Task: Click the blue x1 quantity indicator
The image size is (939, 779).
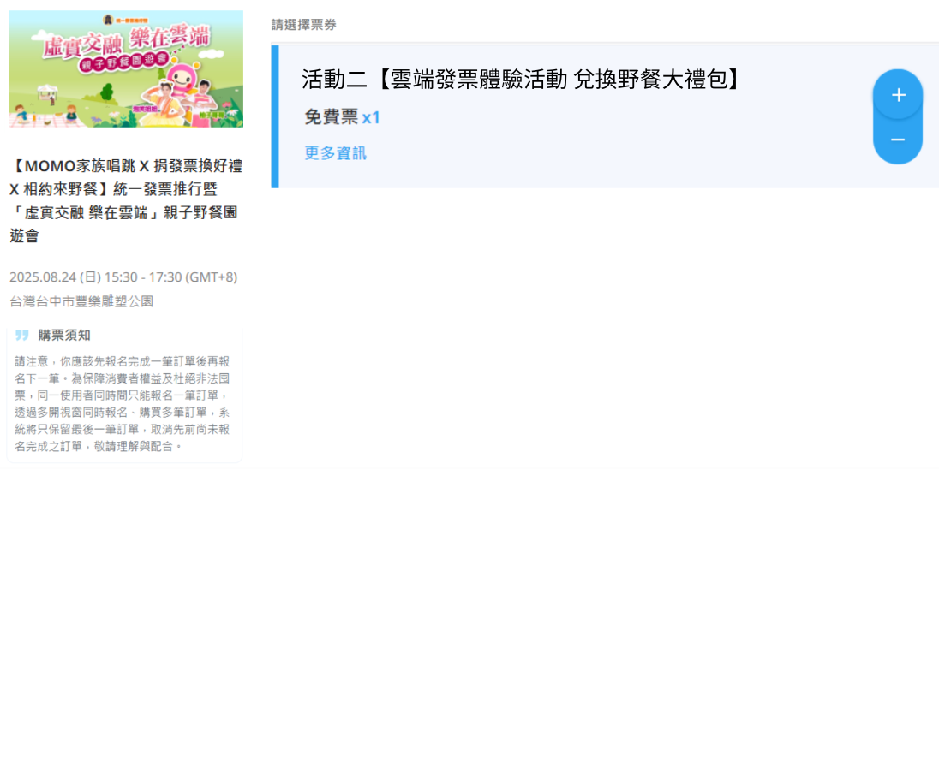Action: point(371,117)
